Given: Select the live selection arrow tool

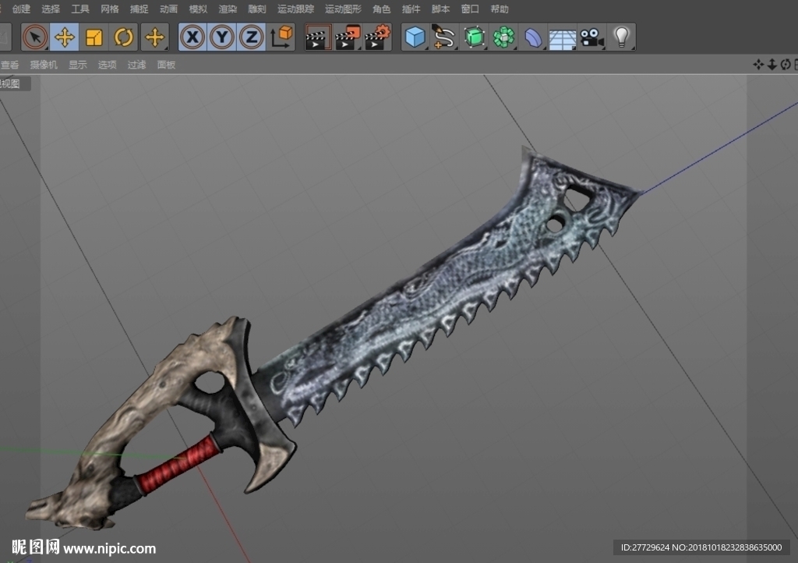Looking at the screenshot, I should click(35, 37).
